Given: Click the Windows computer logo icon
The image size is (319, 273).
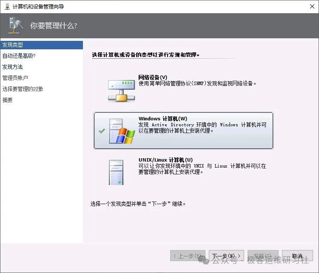Looking at the screenshot, I should click(x=122, y=131).
